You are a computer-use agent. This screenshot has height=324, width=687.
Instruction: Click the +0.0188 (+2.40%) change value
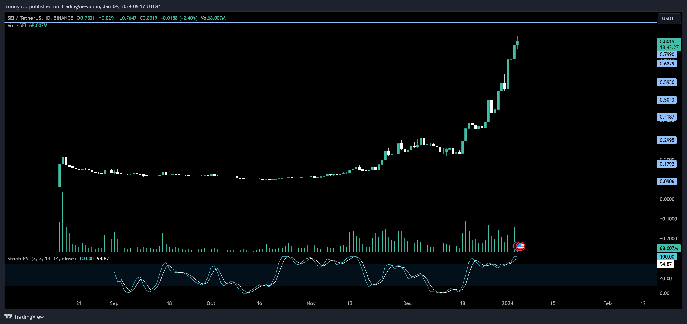pyautogui.click(x=179, y=18)
